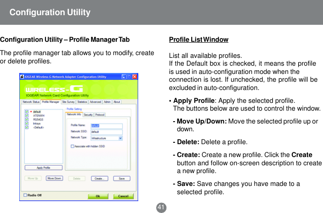Screen dimensions: 323x213
Task: Open the About tab
Action: 117,102
